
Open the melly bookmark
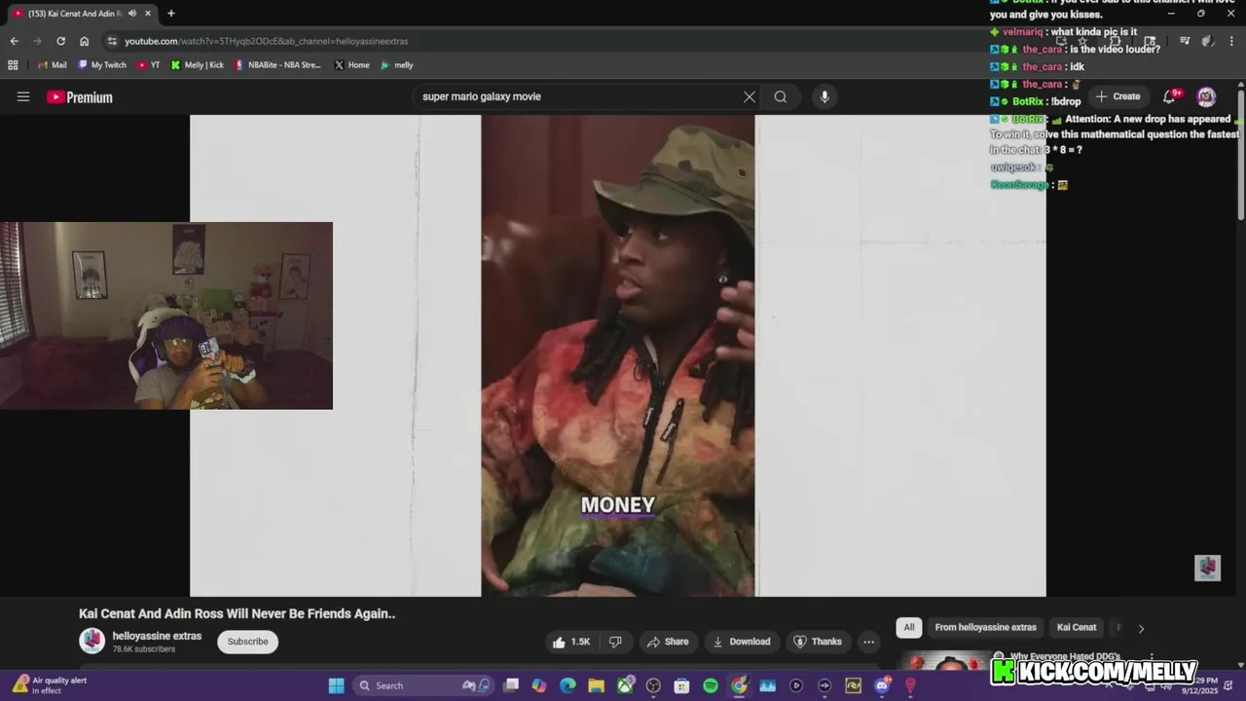(x=397, y=65)
